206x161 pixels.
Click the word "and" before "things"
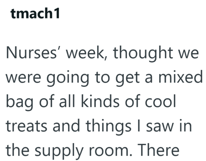tap(66, 125)
